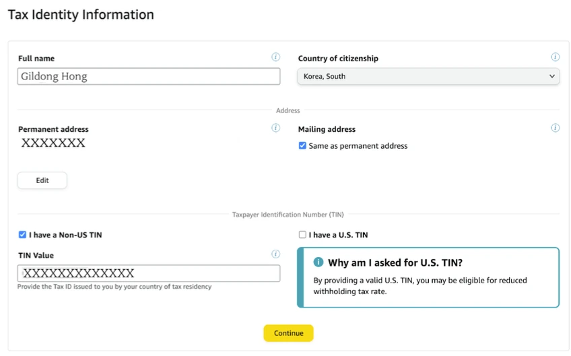Focus the Full name text field
This screenshot has width=571, height=356.
click(149, 77)
